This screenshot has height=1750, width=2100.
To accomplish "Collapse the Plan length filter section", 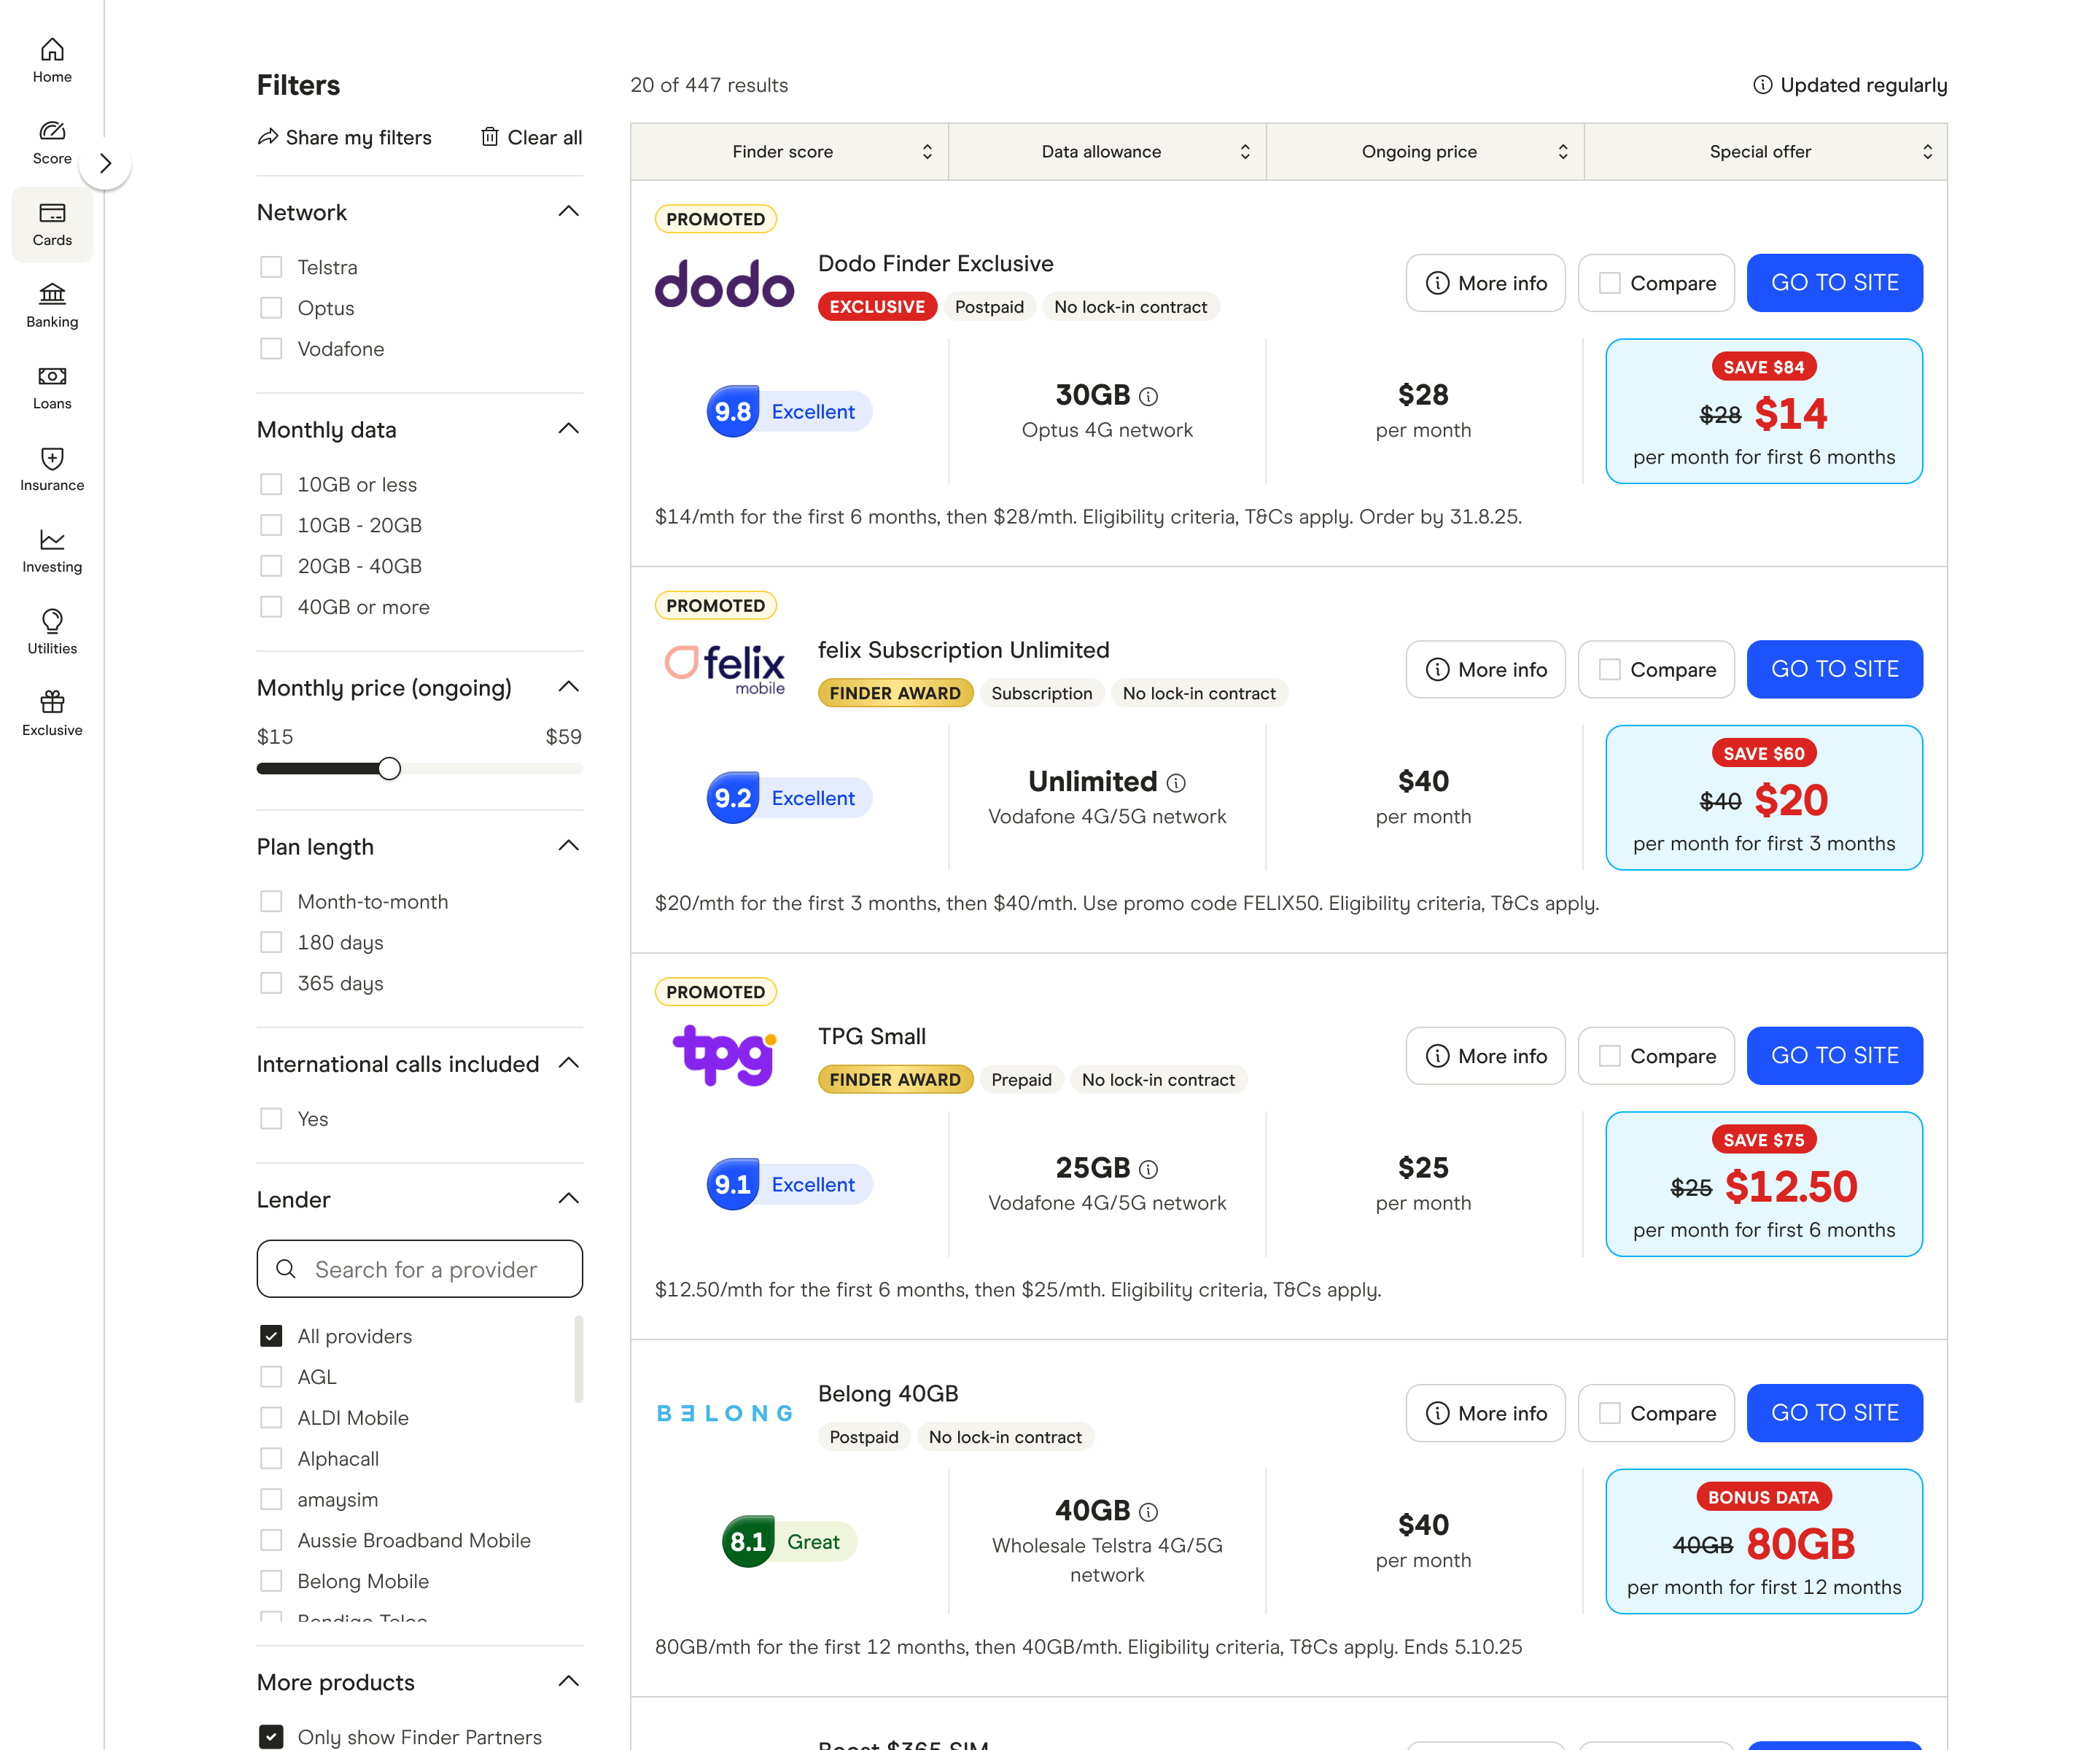I will pos(569,845).
